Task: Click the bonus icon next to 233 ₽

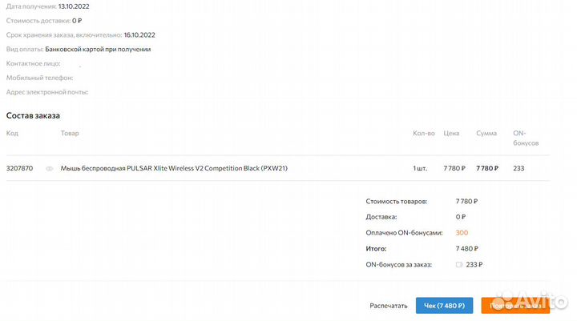Action: tap(459, 264)
